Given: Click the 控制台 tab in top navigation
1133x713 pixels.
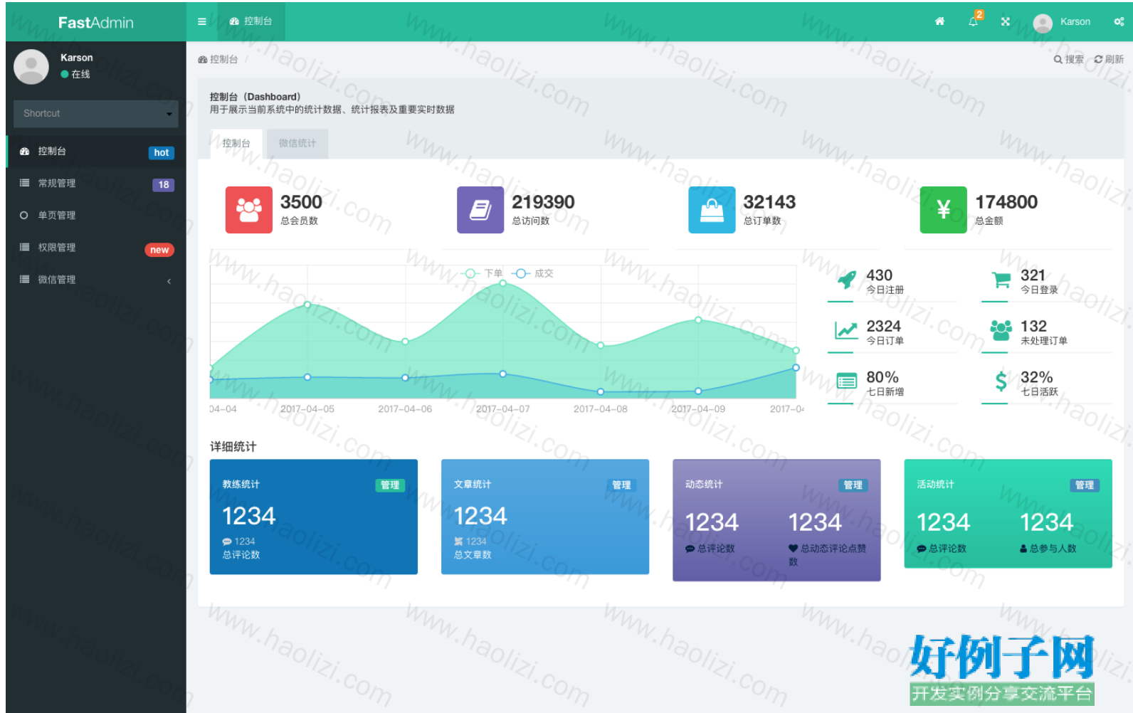Looking at the screenshot, I should pos(251,21).
